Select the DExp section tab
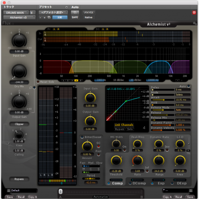Screen dimensions: 199x199 (181, 183)
